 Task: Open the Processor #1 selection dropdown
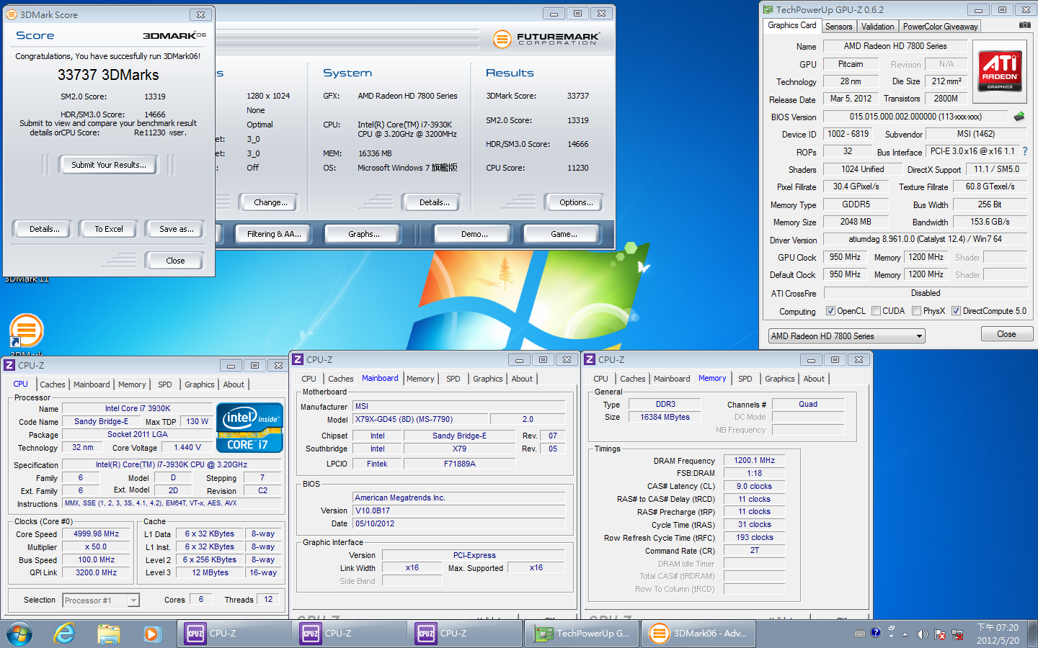[100, 600]
